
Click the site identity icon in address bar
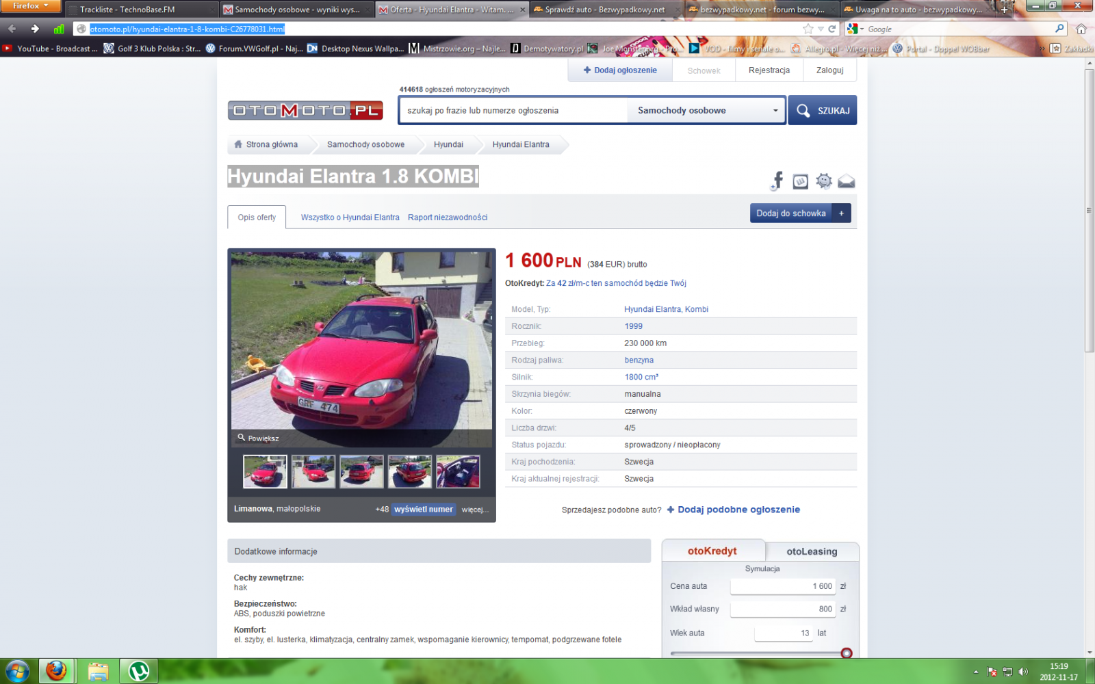(x=81, y=29)
